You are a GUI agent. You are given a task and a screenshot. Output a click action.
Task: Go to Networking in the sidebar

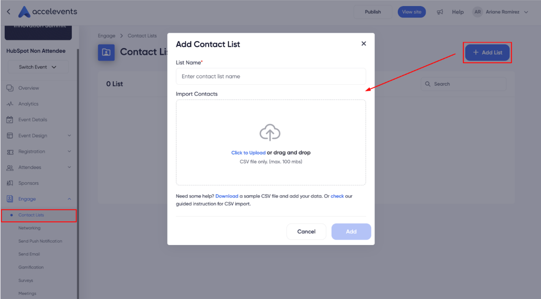[x=29, y=228]
